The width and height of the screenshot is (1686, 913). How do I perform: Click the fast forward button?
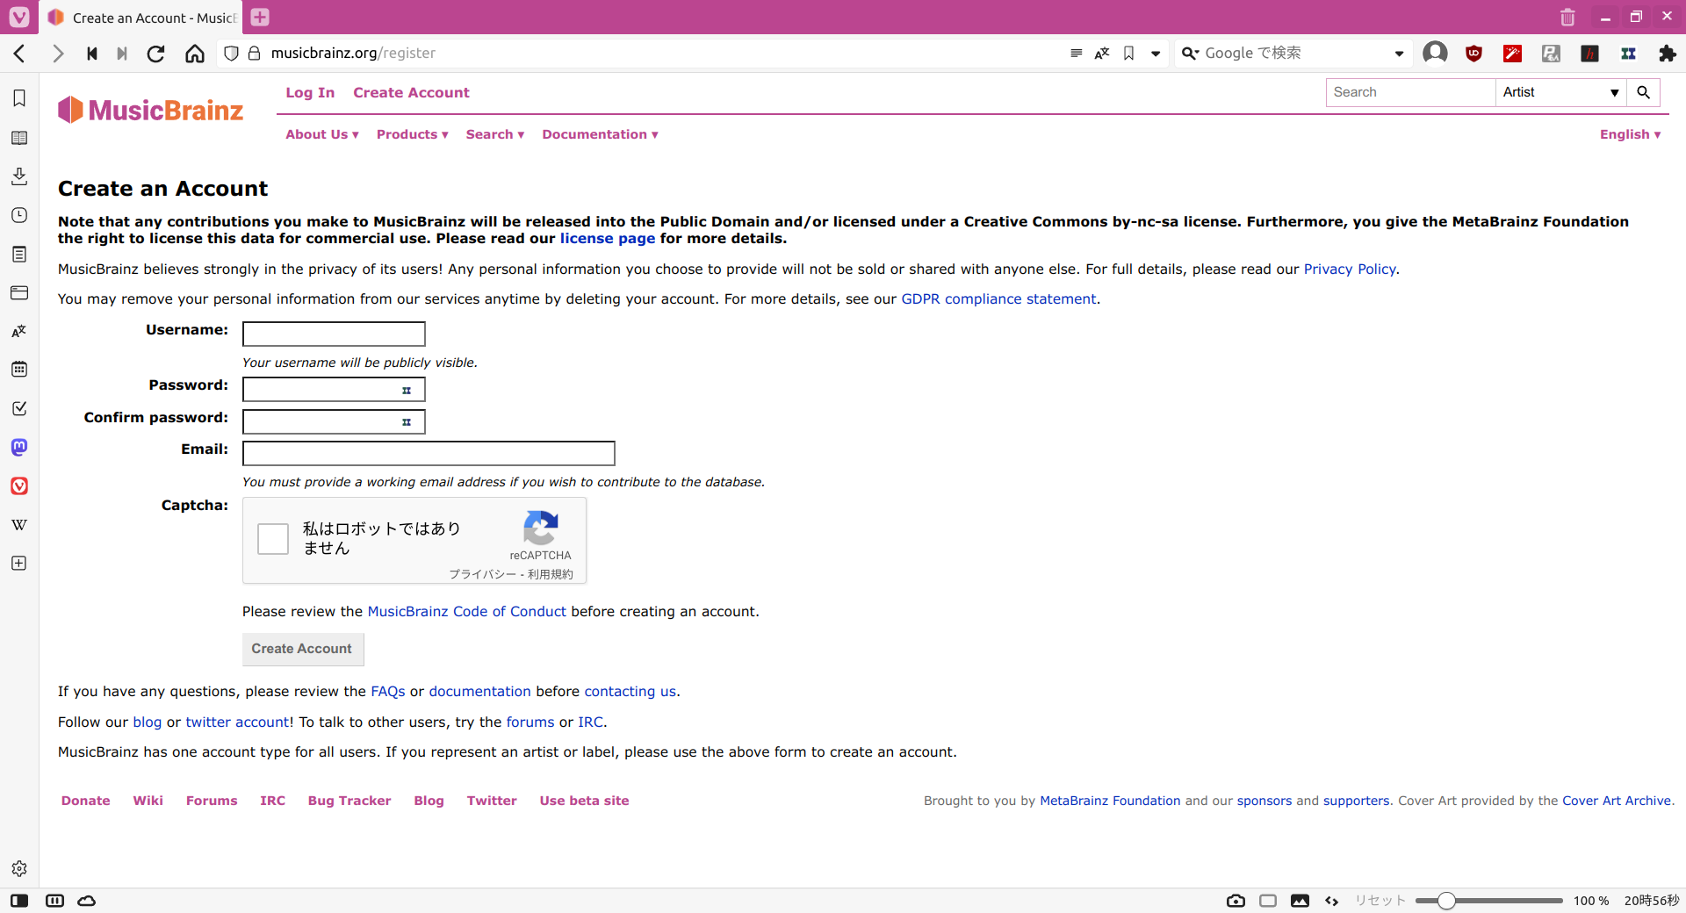[x=122, y=54]
